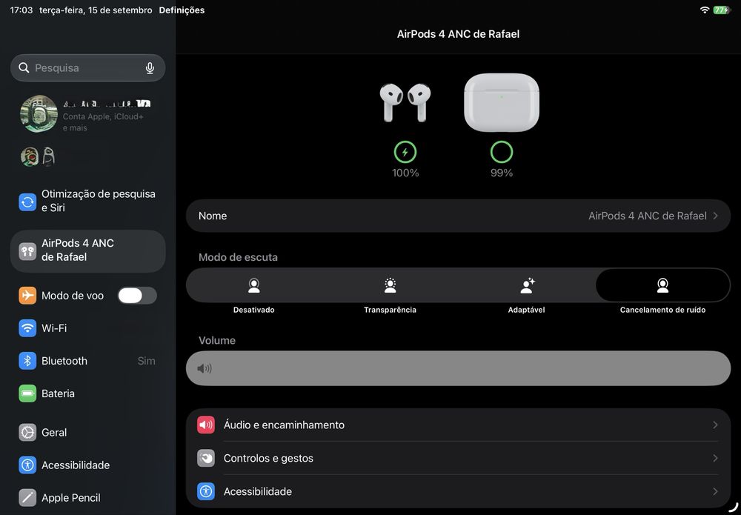Open the Wi-Fi settings icon
The width and height of the screenshot is (741, 515).
pos(27,328)
